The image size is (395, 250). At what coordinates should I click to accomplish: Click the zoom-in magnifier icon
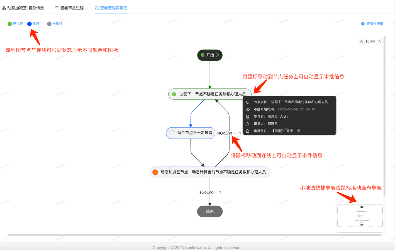click(x=361, y=42)
